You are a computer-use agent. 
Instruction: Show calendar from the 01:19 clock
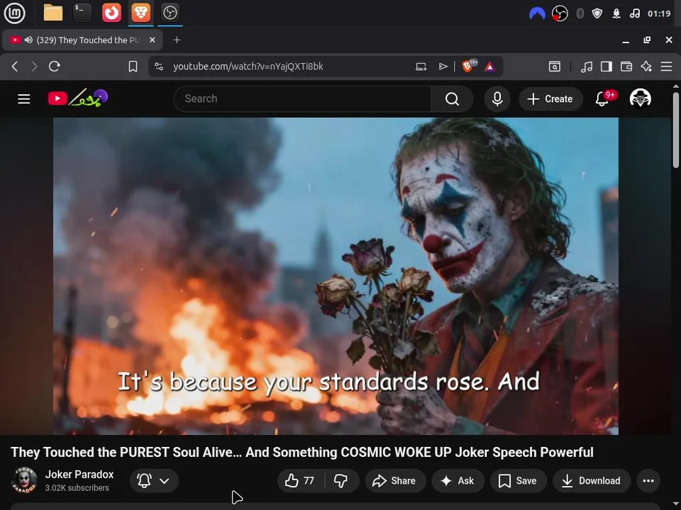[659, 14]
